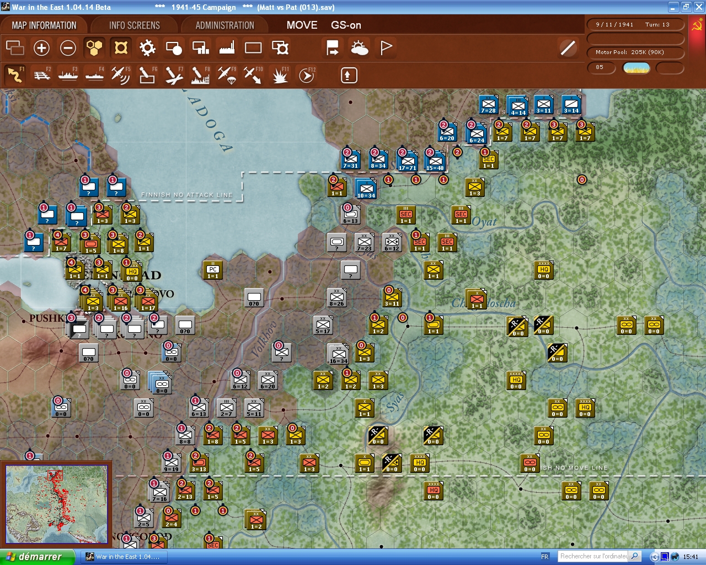Select the Finnish 10=34 unit counter
This screenshot has height=565, width=706.
click(366, 189)
